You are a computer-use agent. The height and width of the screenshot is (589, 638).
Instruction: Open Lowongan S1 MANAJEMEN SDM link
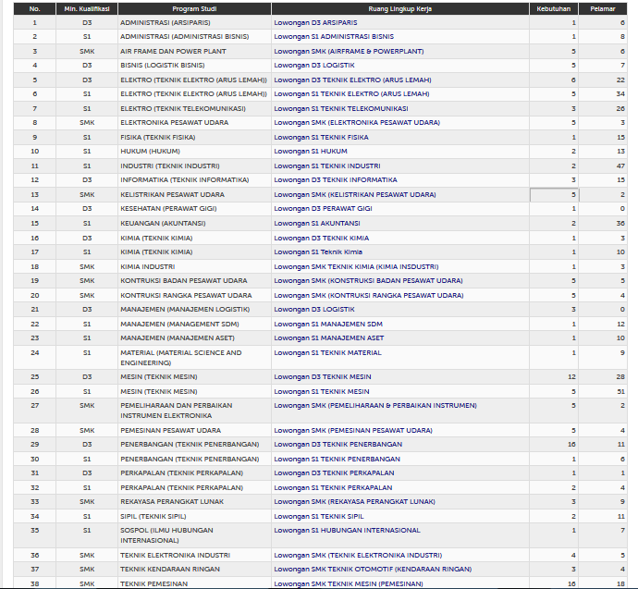328,325
